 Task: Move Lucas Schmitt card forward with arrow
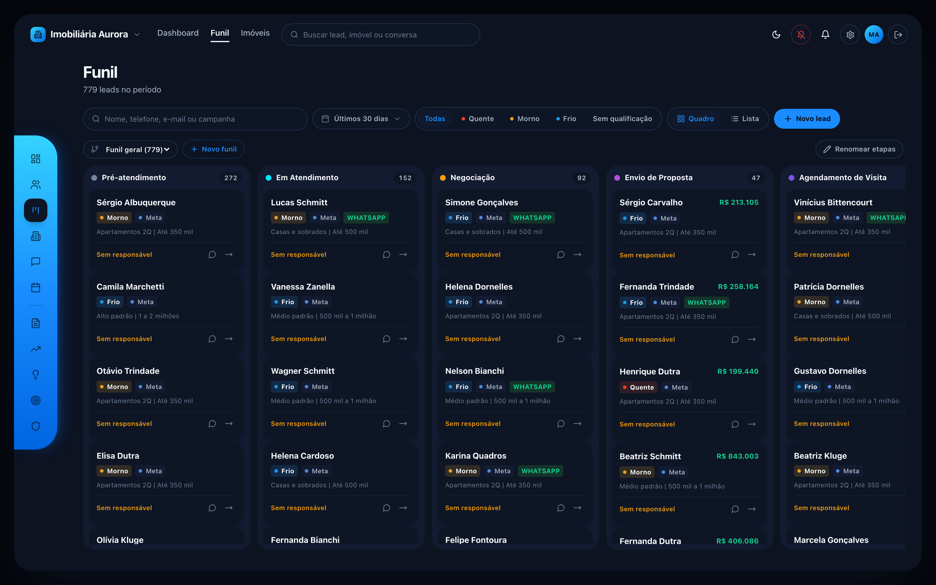pos(403,254)
